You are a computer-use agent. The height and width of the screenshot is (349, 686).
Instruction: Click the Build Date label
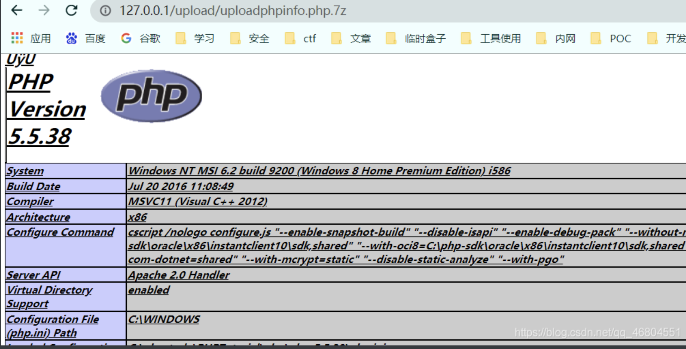[x=33, y=186]
